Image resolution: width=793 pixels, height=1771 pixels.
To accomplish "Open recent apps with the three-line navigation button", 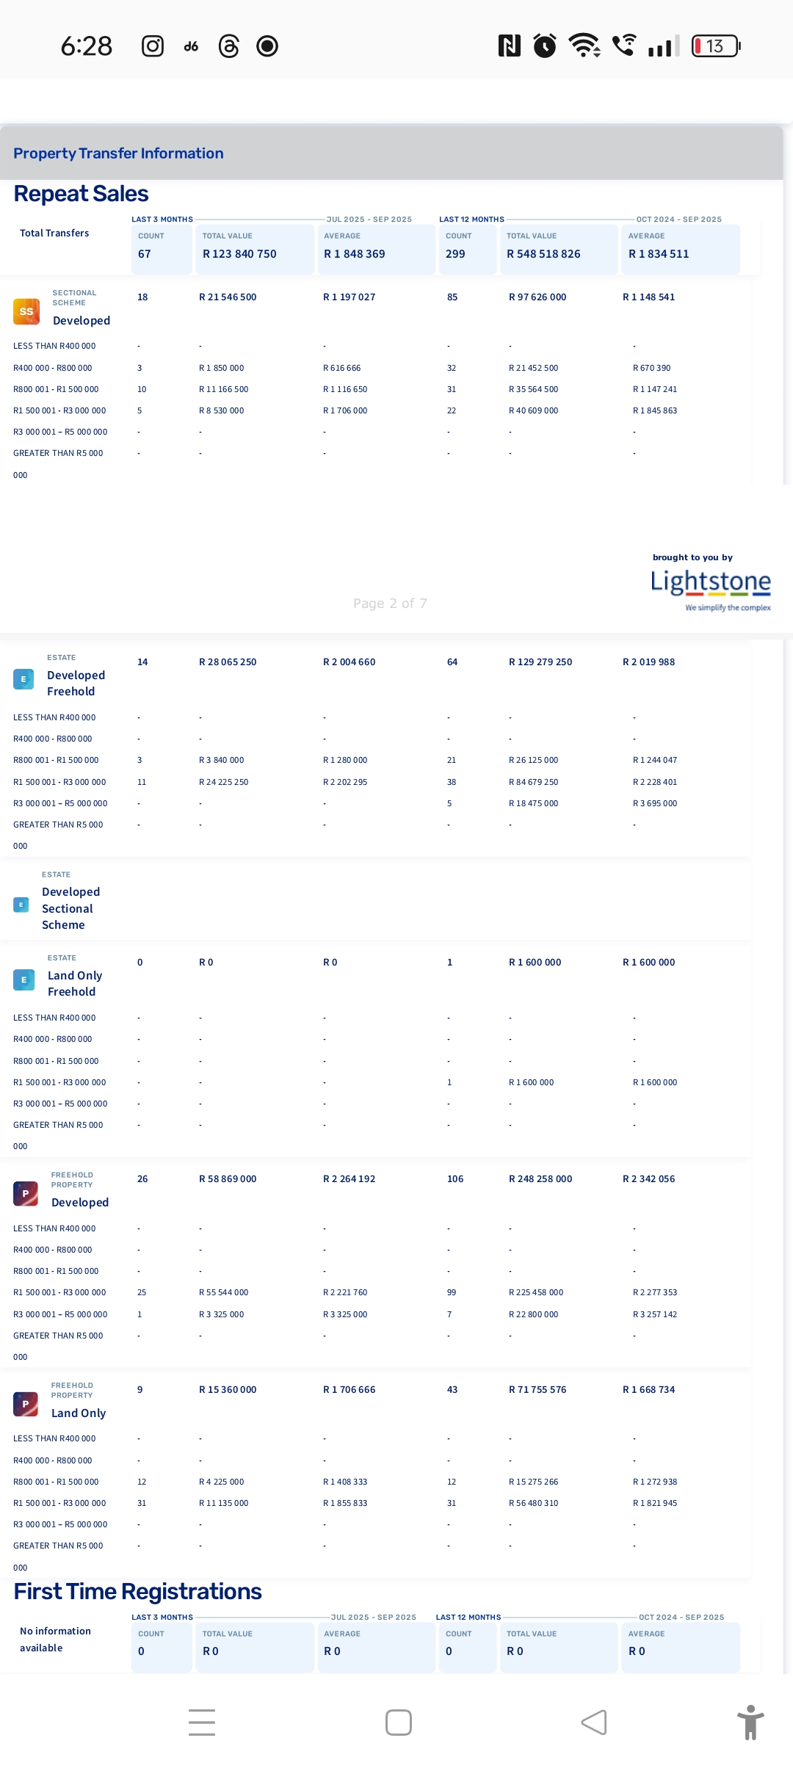I will (x=202, y=1723).
